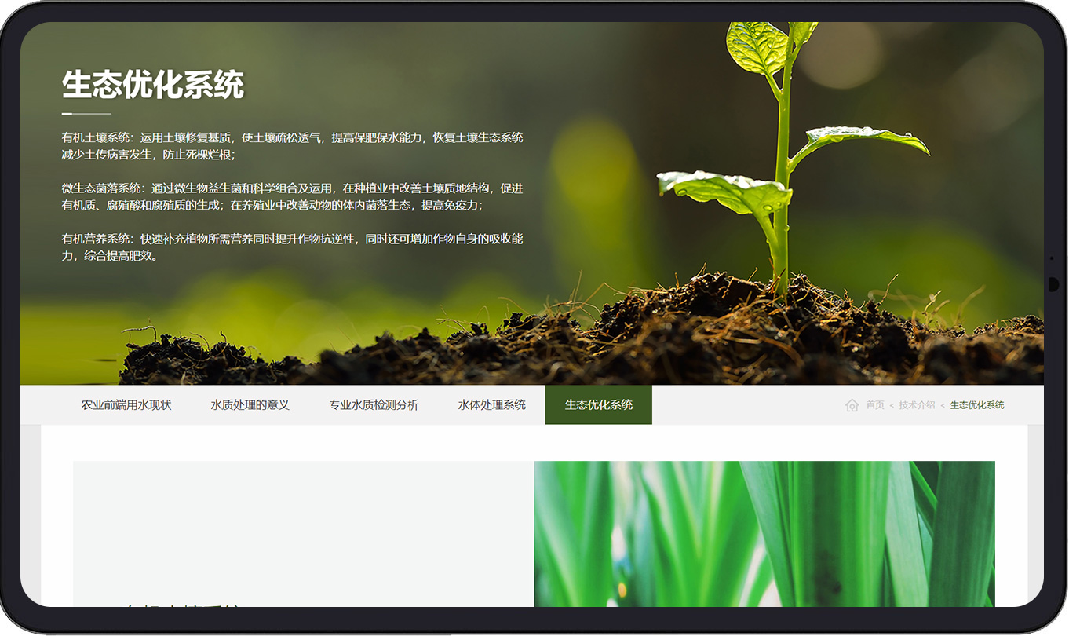
Task: Follow the 首页 breadcrumb link
Action: [875, 405]
